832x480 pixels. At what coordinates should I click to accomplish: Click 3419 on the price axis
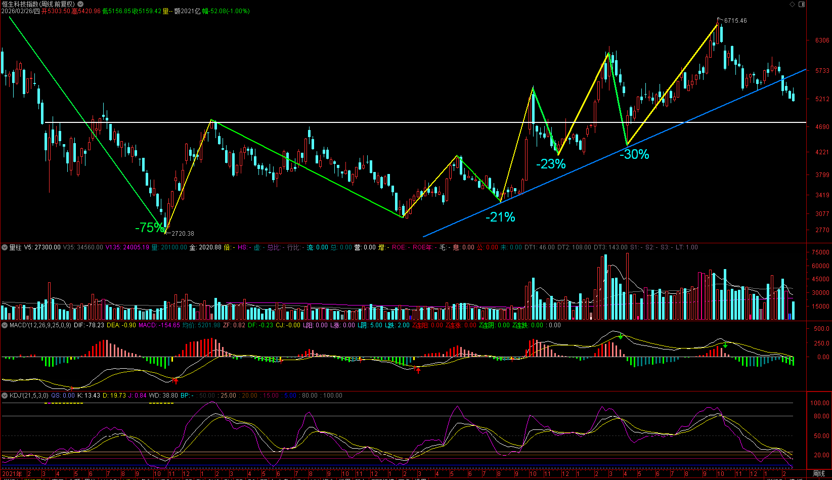click(x=822, y=195)
